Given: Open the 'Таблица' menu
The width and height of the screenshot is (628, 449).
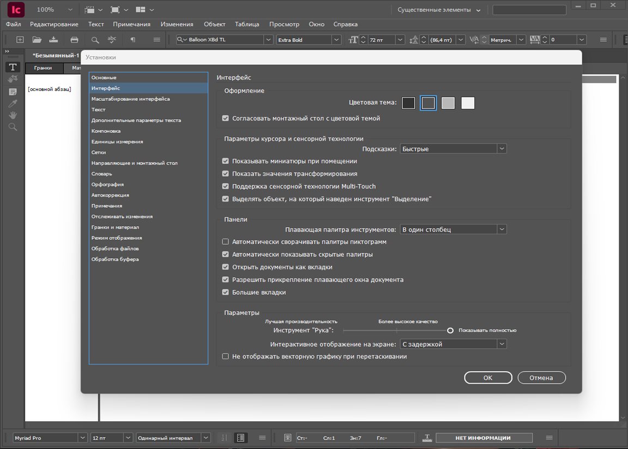Looking at the screenshot, I should click(x=247, y=24).
